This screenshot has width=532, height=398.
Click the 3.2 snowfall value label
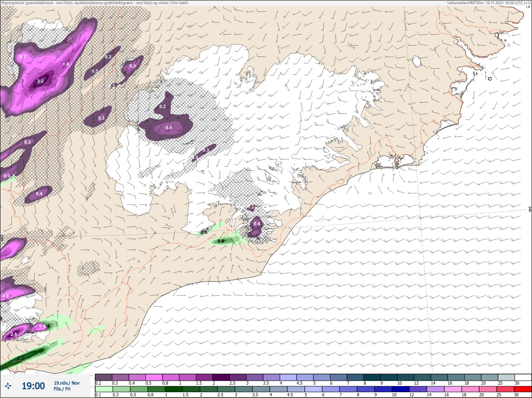[x=40, y=81]
